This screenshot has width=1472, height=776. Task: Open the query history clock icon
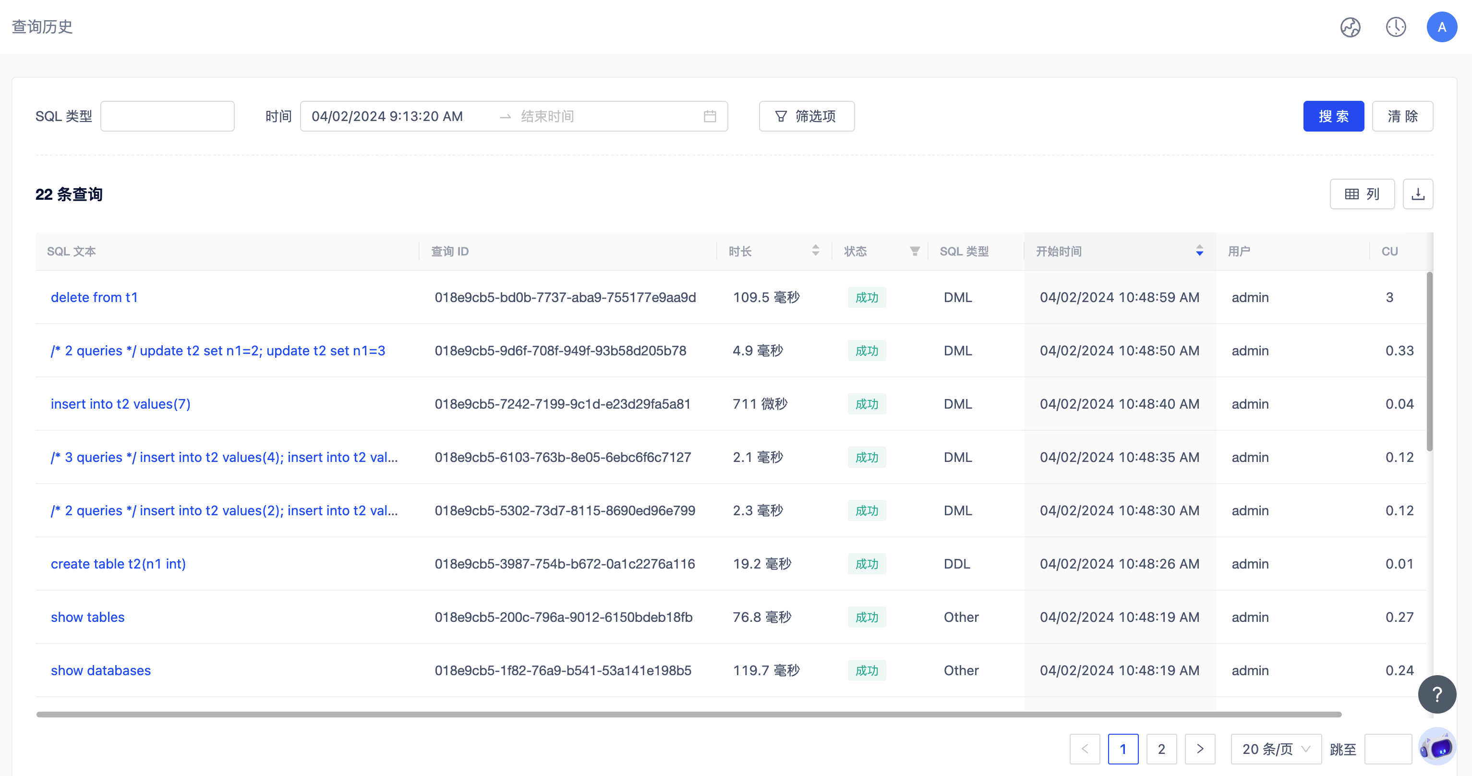[1396, 27]
